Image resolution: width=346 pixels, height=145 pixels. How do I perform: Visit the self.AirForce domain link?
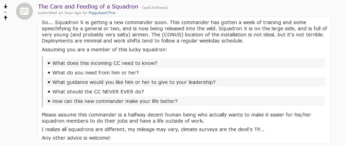[x=155, y=7]
